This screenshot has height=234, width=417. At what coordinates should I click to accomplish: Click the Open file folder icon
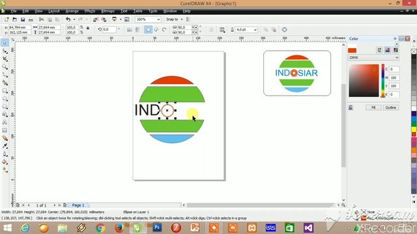coord(14,19)
